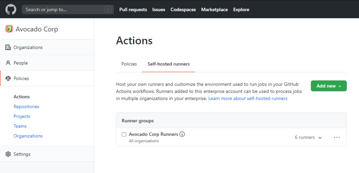Open the Repositories policies link

26,107
